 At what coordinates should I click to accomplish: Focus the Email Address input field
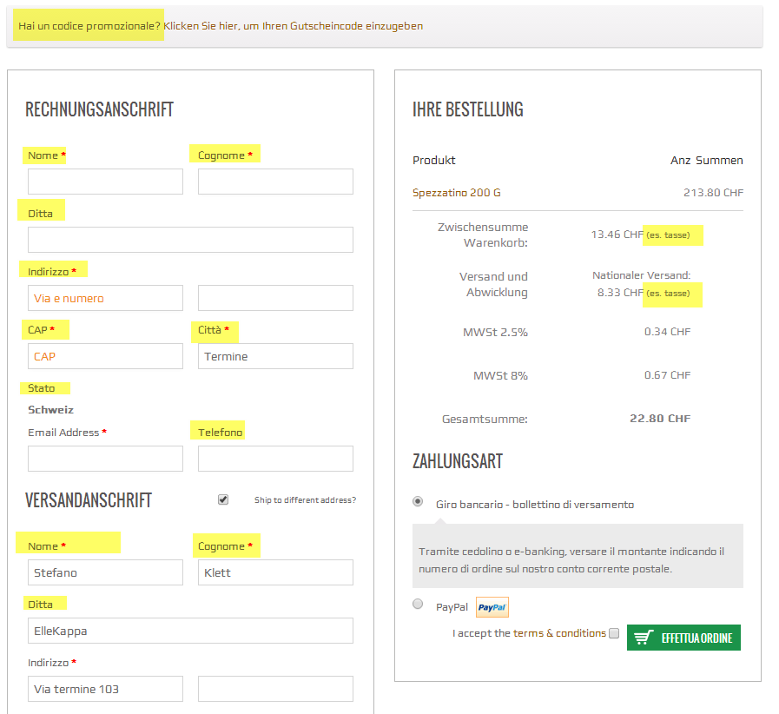click(105, 459)
